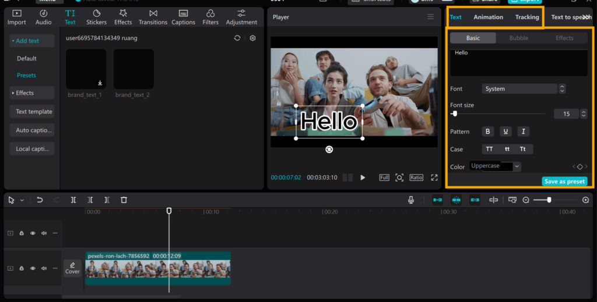Image resolution: width=597 pixels, height=302 pixels.
Task: Enter fullscreen preview mode
Action: [x=434, y=177]
